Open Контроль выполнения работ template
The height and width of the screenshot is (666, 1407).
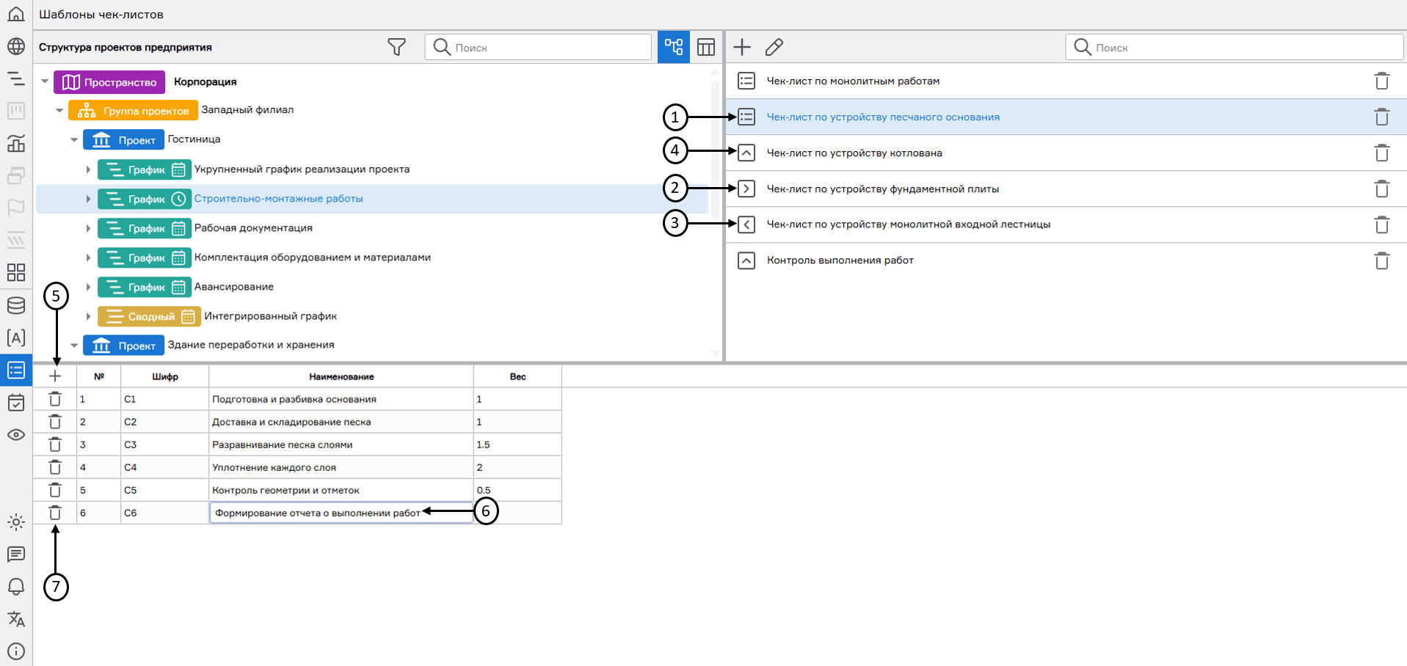(840, 260)
